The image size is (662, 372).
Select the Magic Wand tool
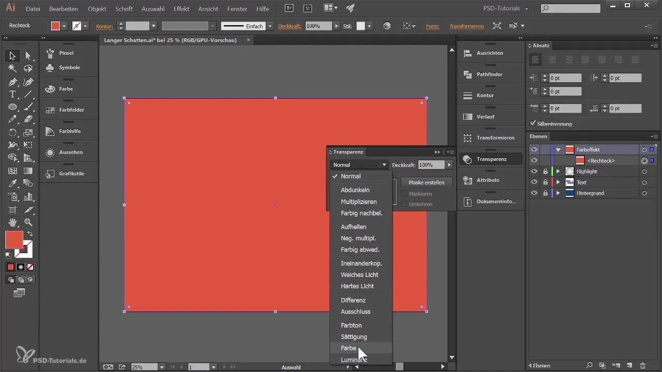[x=12, y=69]
